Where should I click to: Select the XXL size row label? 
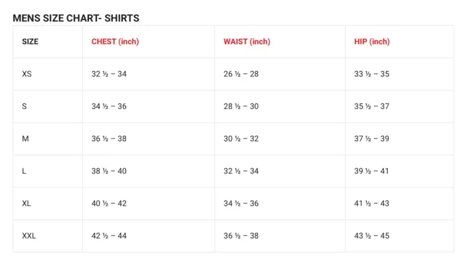[x=29, y=235]
